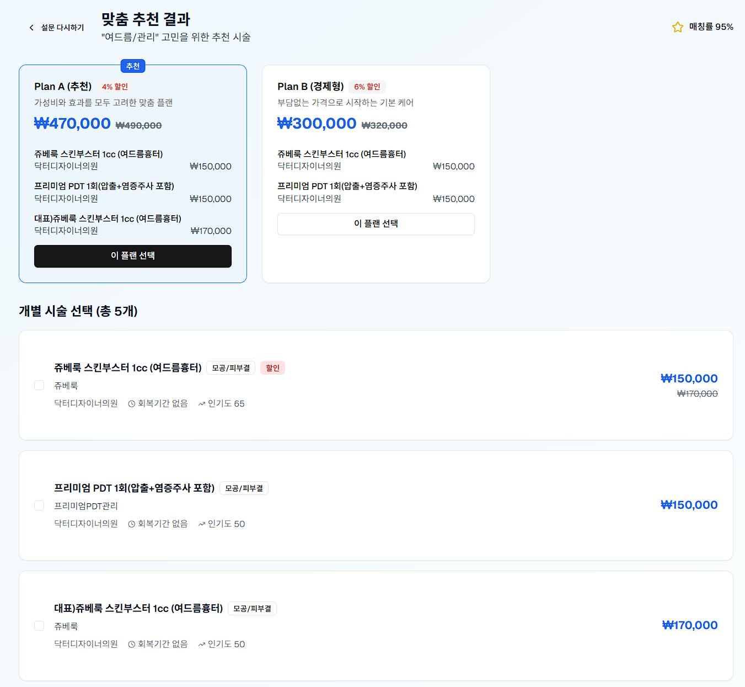This screenshot has height=687, width=745.
Task: Click clock icon on 프리미엄PDT관리 card
Action: [132, 524]
